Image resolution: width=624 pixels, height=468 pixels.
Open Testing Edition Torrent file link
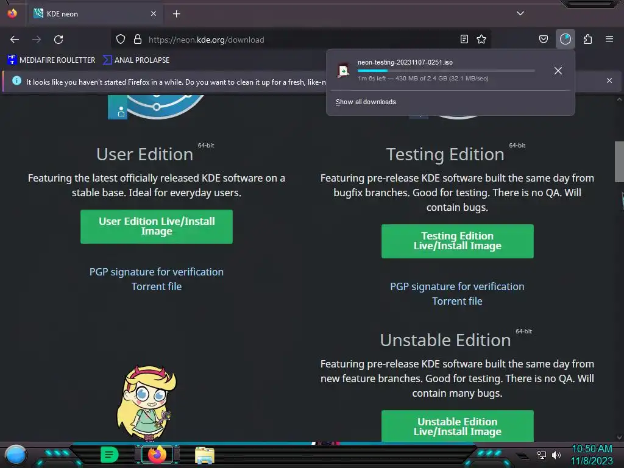(x=457, y=301)
